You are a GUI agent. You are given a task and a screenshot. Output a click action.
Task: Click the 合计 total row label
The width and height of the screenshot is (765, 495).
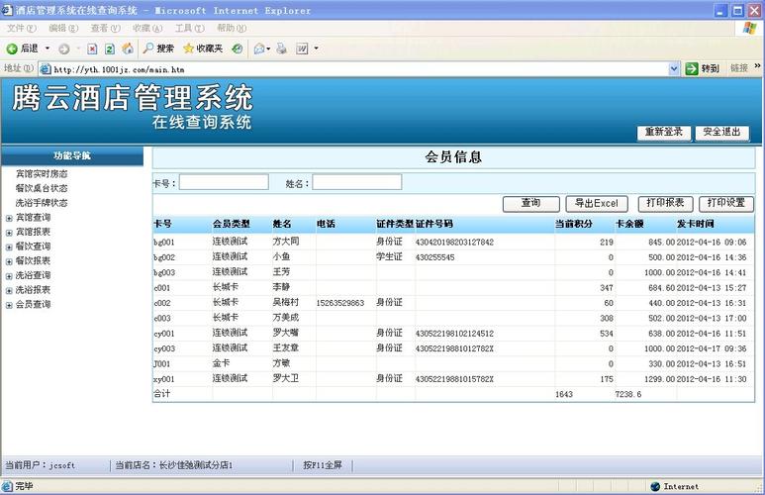tap(162, 393)
